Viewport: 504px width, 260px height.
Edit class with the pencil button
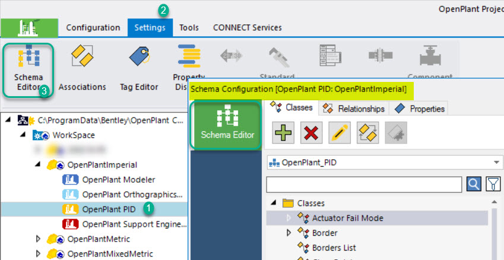pyautogui.click(x=340, y=132)
